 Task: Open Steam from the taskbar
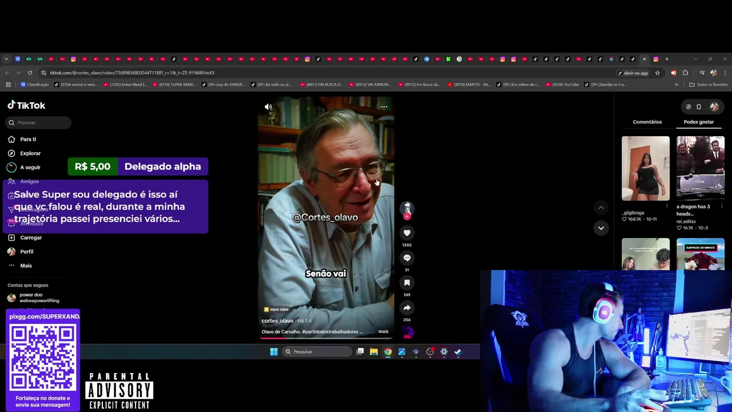[457, 352]
